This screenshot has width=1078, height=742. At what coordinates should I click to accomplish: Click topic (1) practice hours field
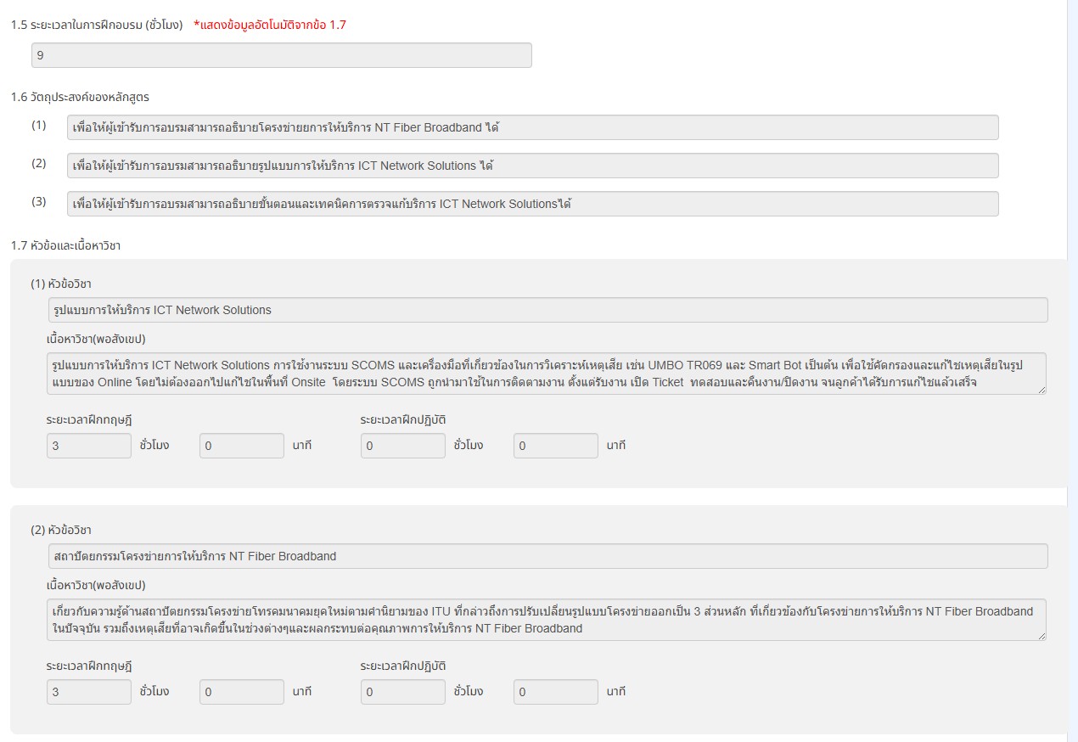[x=403, y=446]
